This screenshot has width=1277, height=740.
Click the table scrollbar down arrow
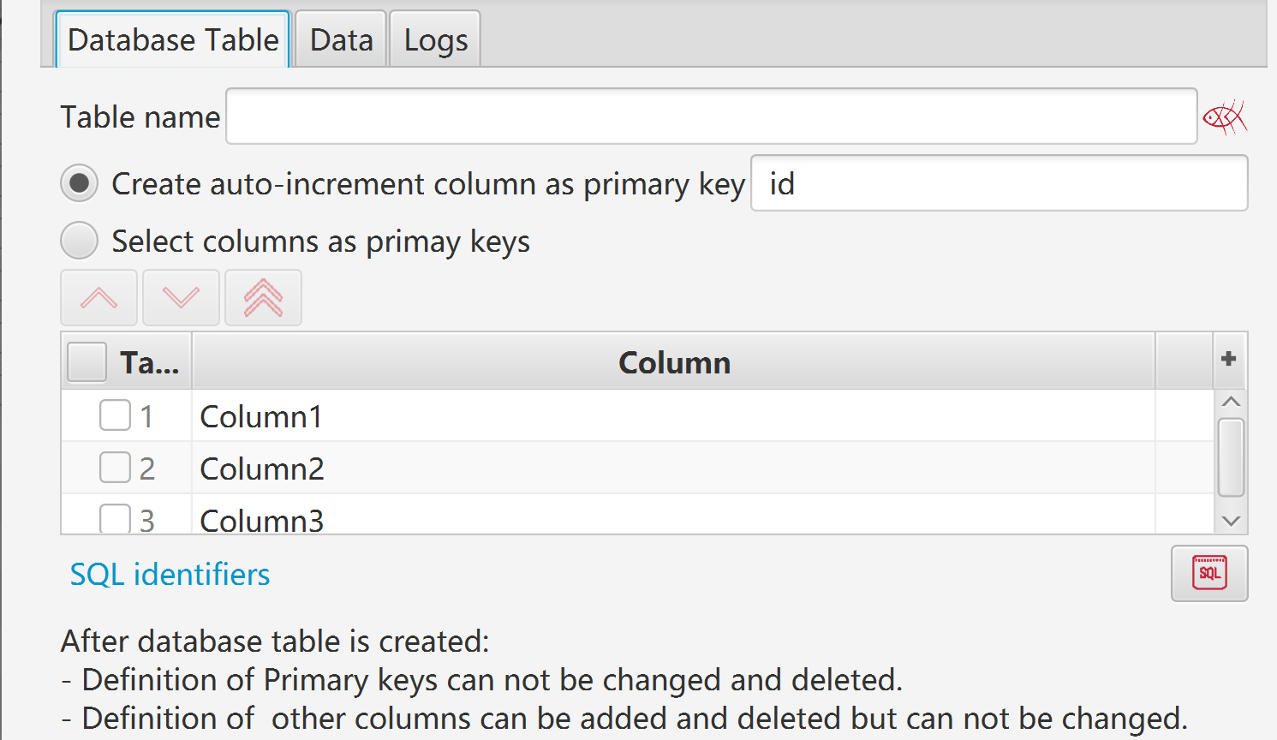[x=1232, y=520]
